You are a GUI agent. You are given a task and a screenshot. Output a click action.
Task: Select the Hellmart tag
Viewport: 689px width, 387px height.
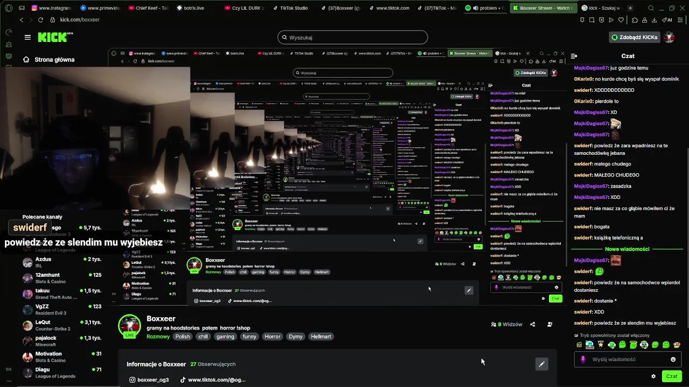click(x=321, y=336)
